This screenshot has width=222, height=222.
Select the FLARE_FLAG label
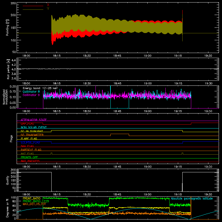[x=29, y=138]
